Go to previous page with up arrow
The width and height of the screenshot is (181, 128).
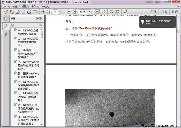click(43, 12)
